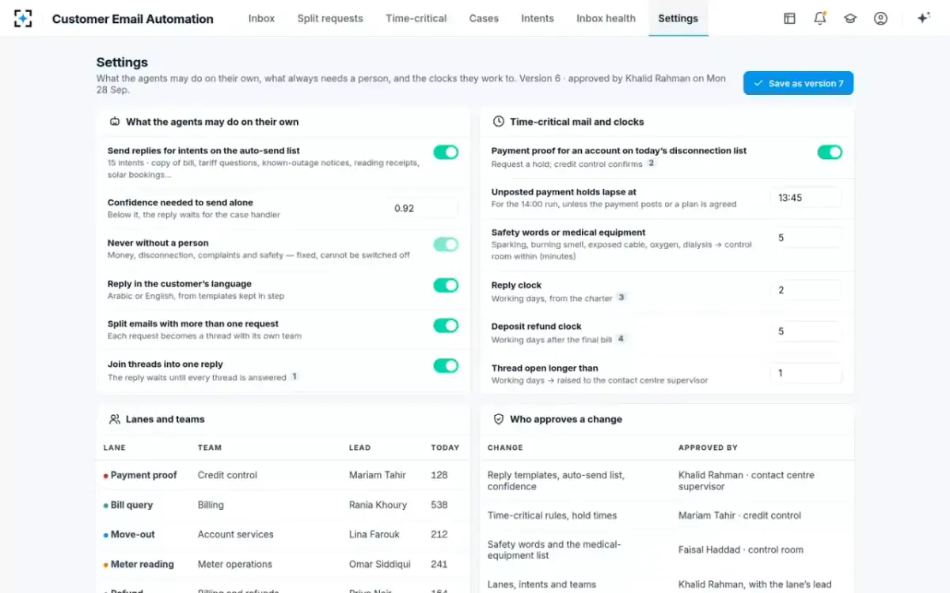Select the Bill query lane row
The image size is (950, 593).
(x=283, y=504)
